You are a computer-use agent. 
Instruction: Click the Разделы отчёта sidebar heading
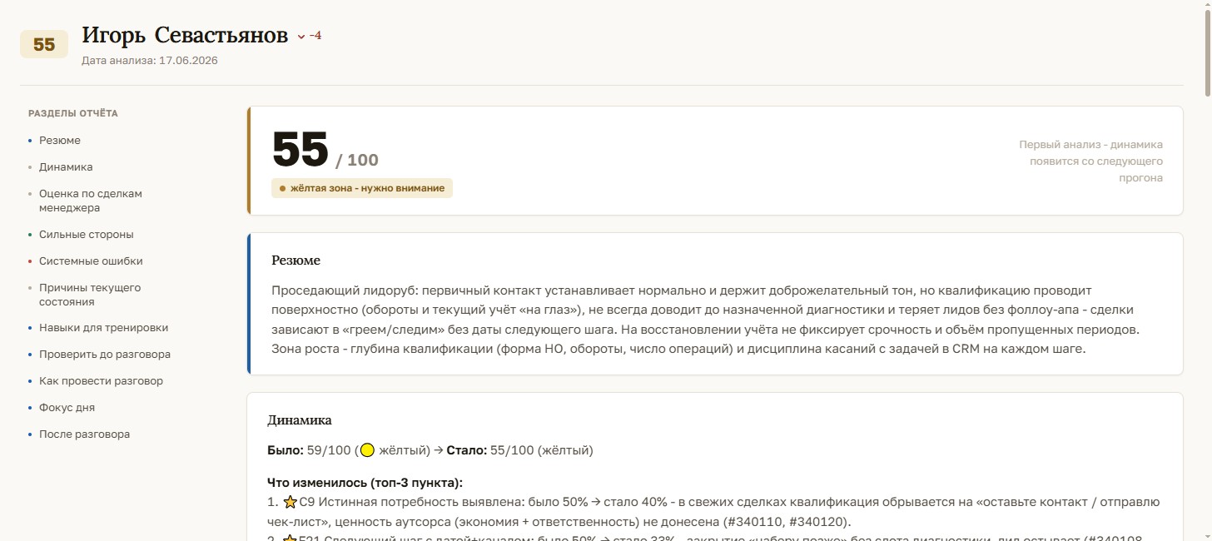[x=73, y=113]
